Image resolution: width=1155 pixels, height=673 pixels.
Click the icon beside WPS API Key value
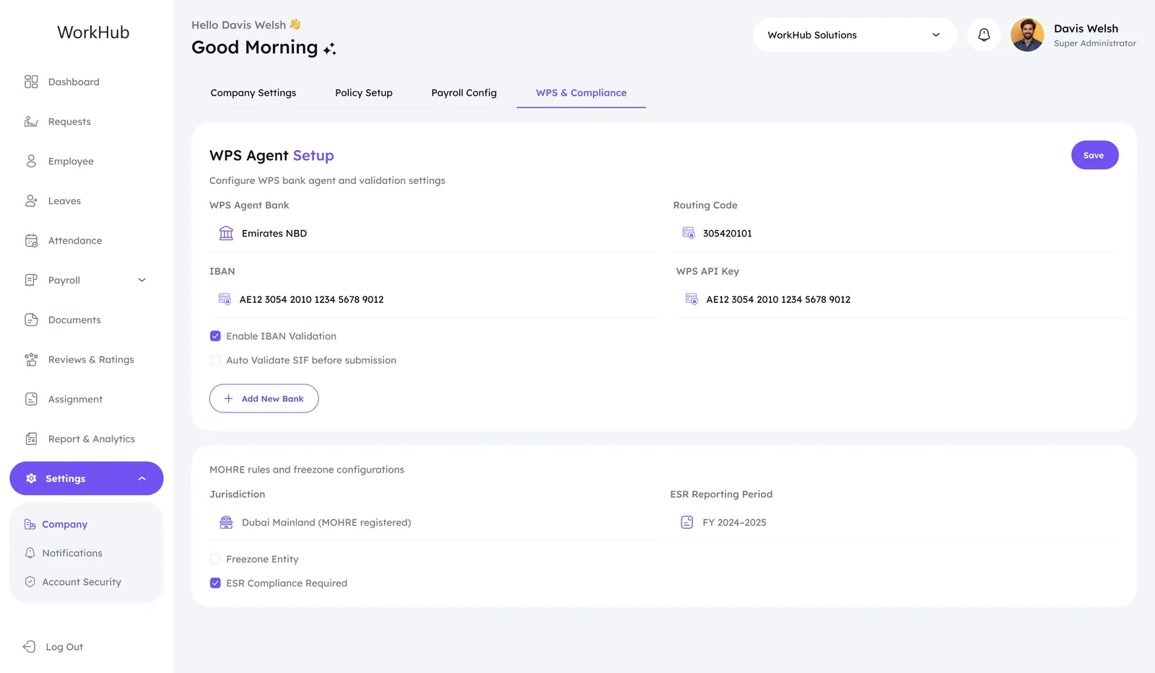[692, 299]
